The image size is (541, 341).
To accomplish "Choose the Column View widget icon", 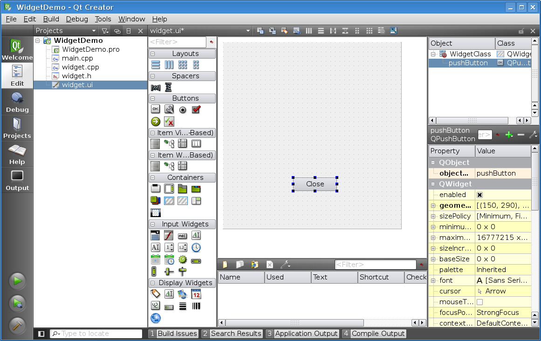I will (x=196, y=143).
